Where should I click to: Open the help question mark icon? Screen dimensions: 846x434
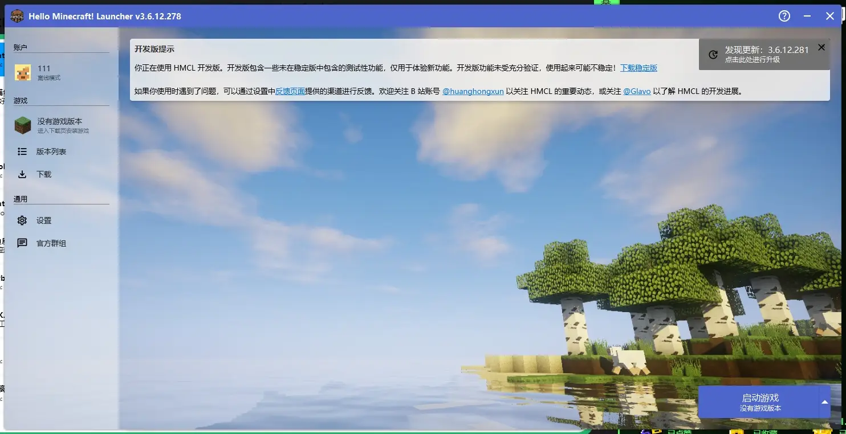click(x=784, y=16)
